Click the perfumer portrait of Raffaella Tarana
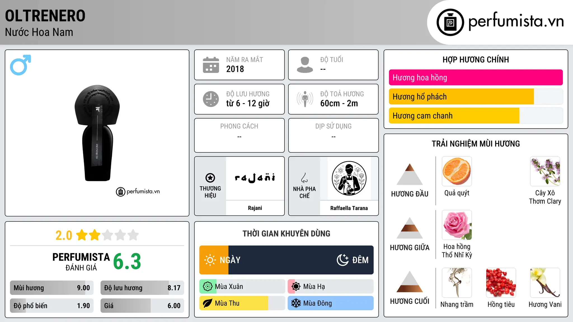The image size is (573, 322). pos(349,178)
